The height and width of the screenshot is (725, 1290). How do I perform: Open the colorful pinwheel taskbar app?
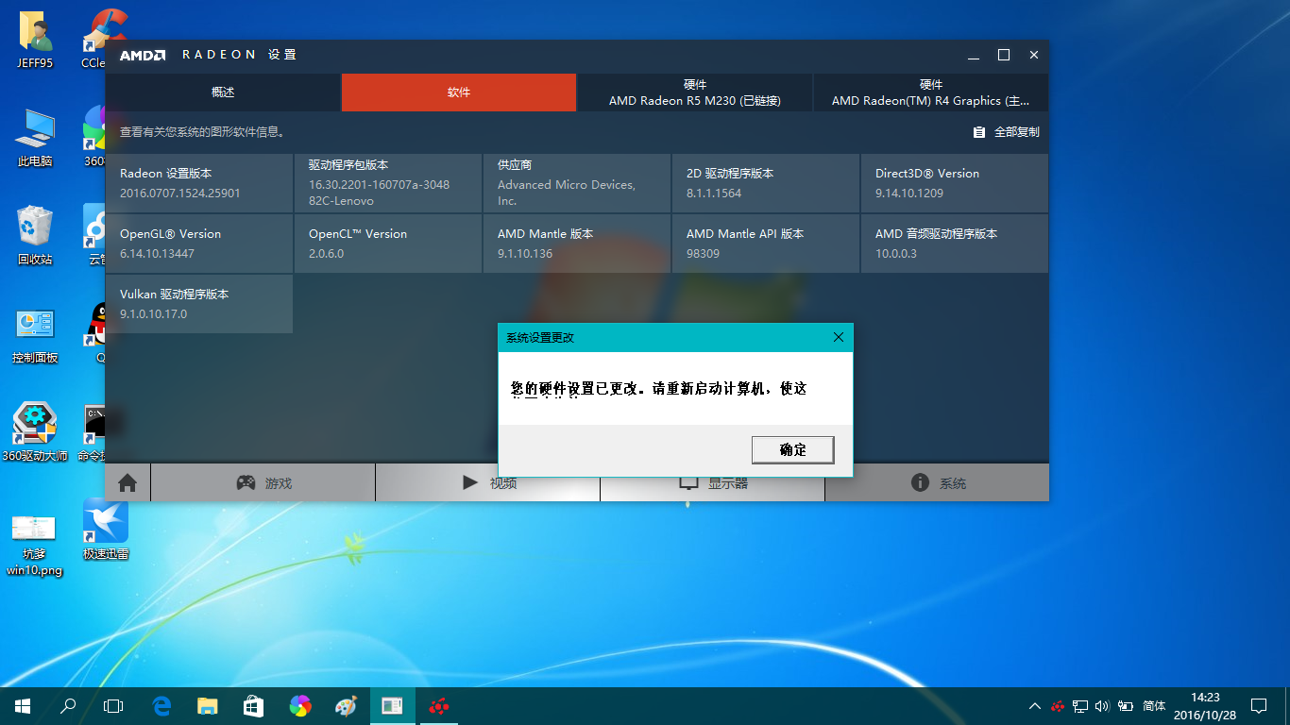pos(299,706)
